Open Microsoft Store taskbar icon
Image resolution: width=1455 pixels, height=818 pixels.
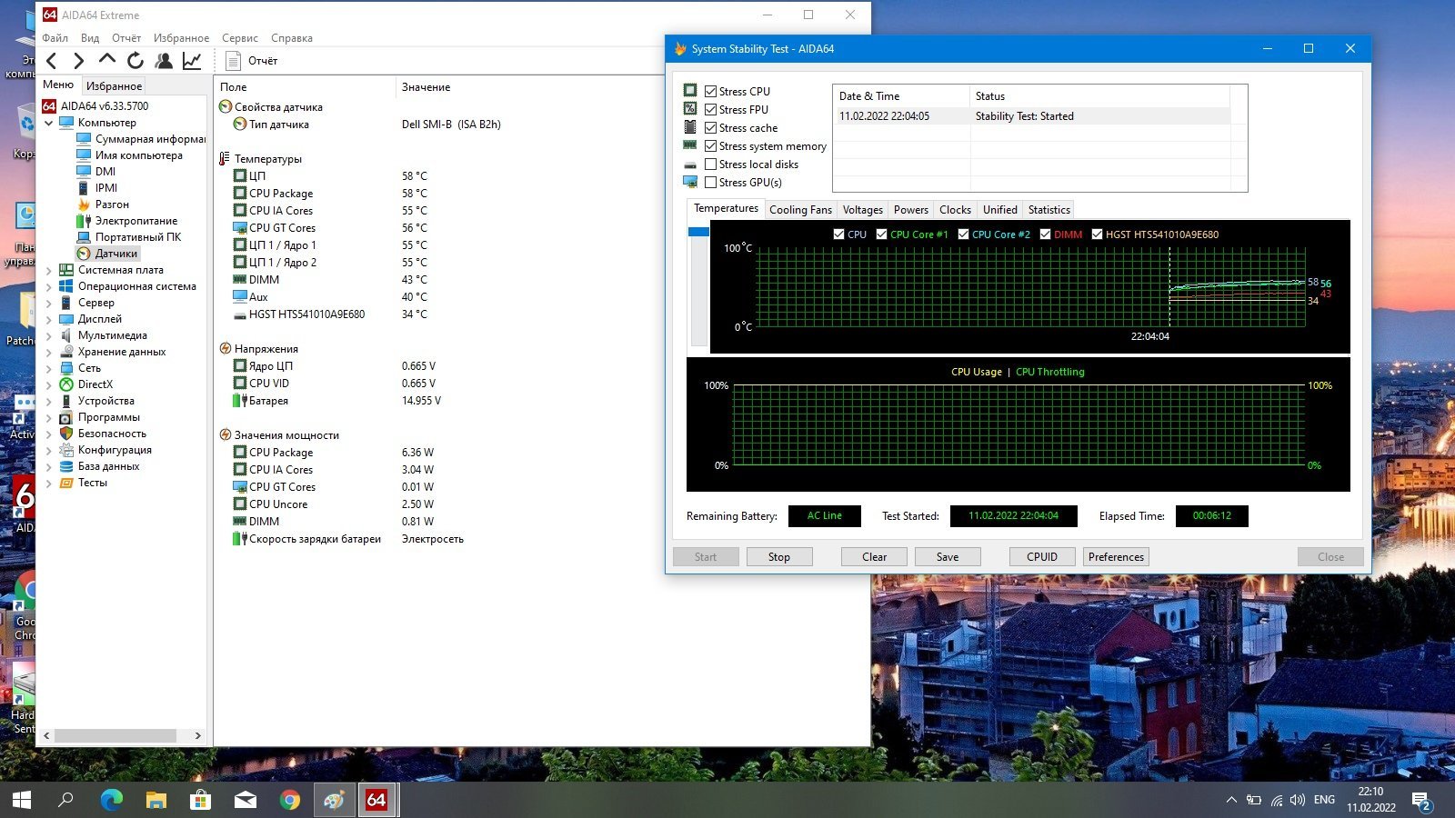pos(200,800)
